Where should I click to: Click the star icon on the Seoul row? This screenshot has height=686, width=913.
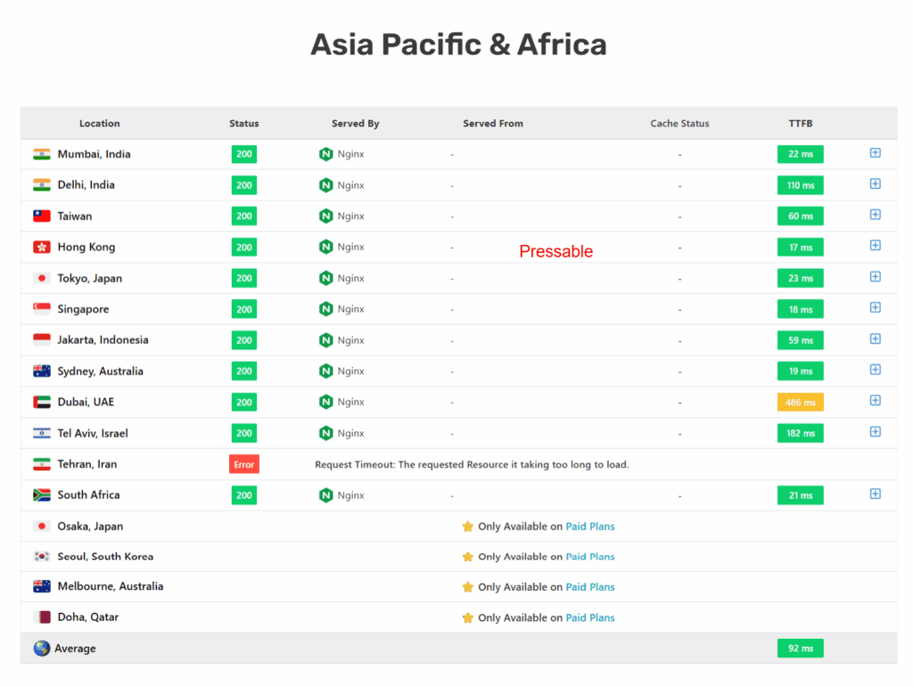point(467,556)
